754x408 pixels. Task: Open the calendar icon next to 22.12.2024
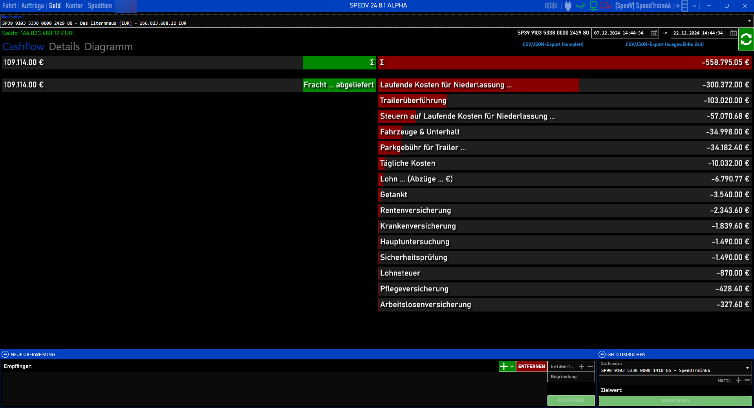733,33
